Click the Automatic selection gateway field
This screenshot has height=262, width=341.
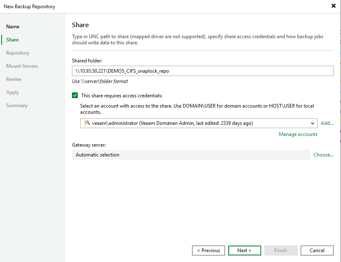coord(191,155)
